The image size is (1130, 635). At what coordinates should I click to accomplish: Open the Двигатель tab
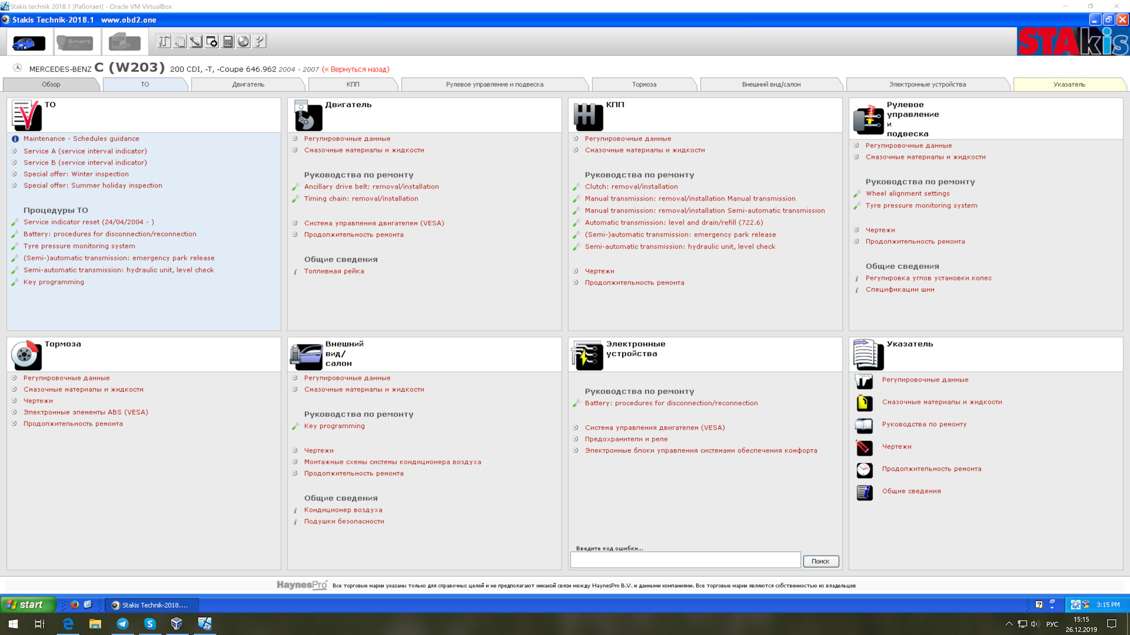(248, 85)
